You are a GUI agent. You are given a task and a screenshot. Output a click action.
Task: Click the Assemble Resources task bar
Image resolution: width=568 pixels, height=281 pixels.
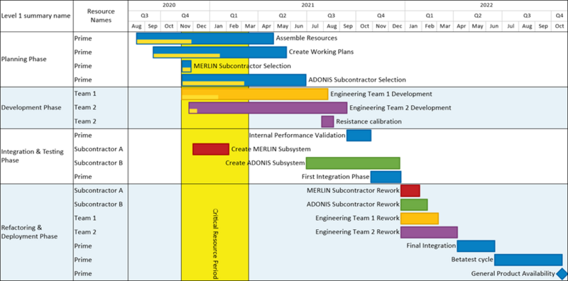204,38
